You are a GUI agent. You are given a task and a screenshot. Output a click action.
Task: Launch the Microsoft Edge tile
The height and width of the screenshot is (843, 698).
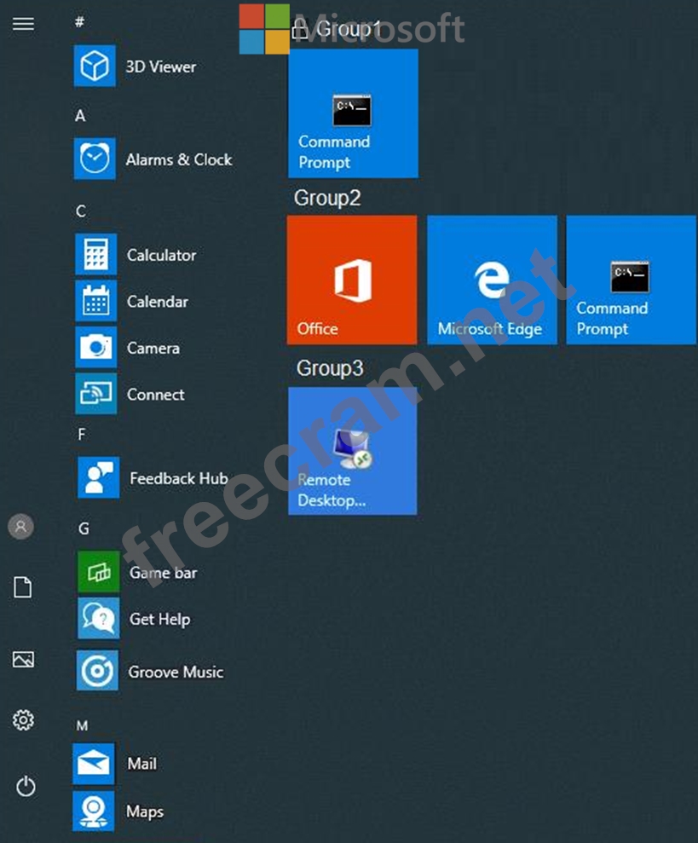pos(492,280)
